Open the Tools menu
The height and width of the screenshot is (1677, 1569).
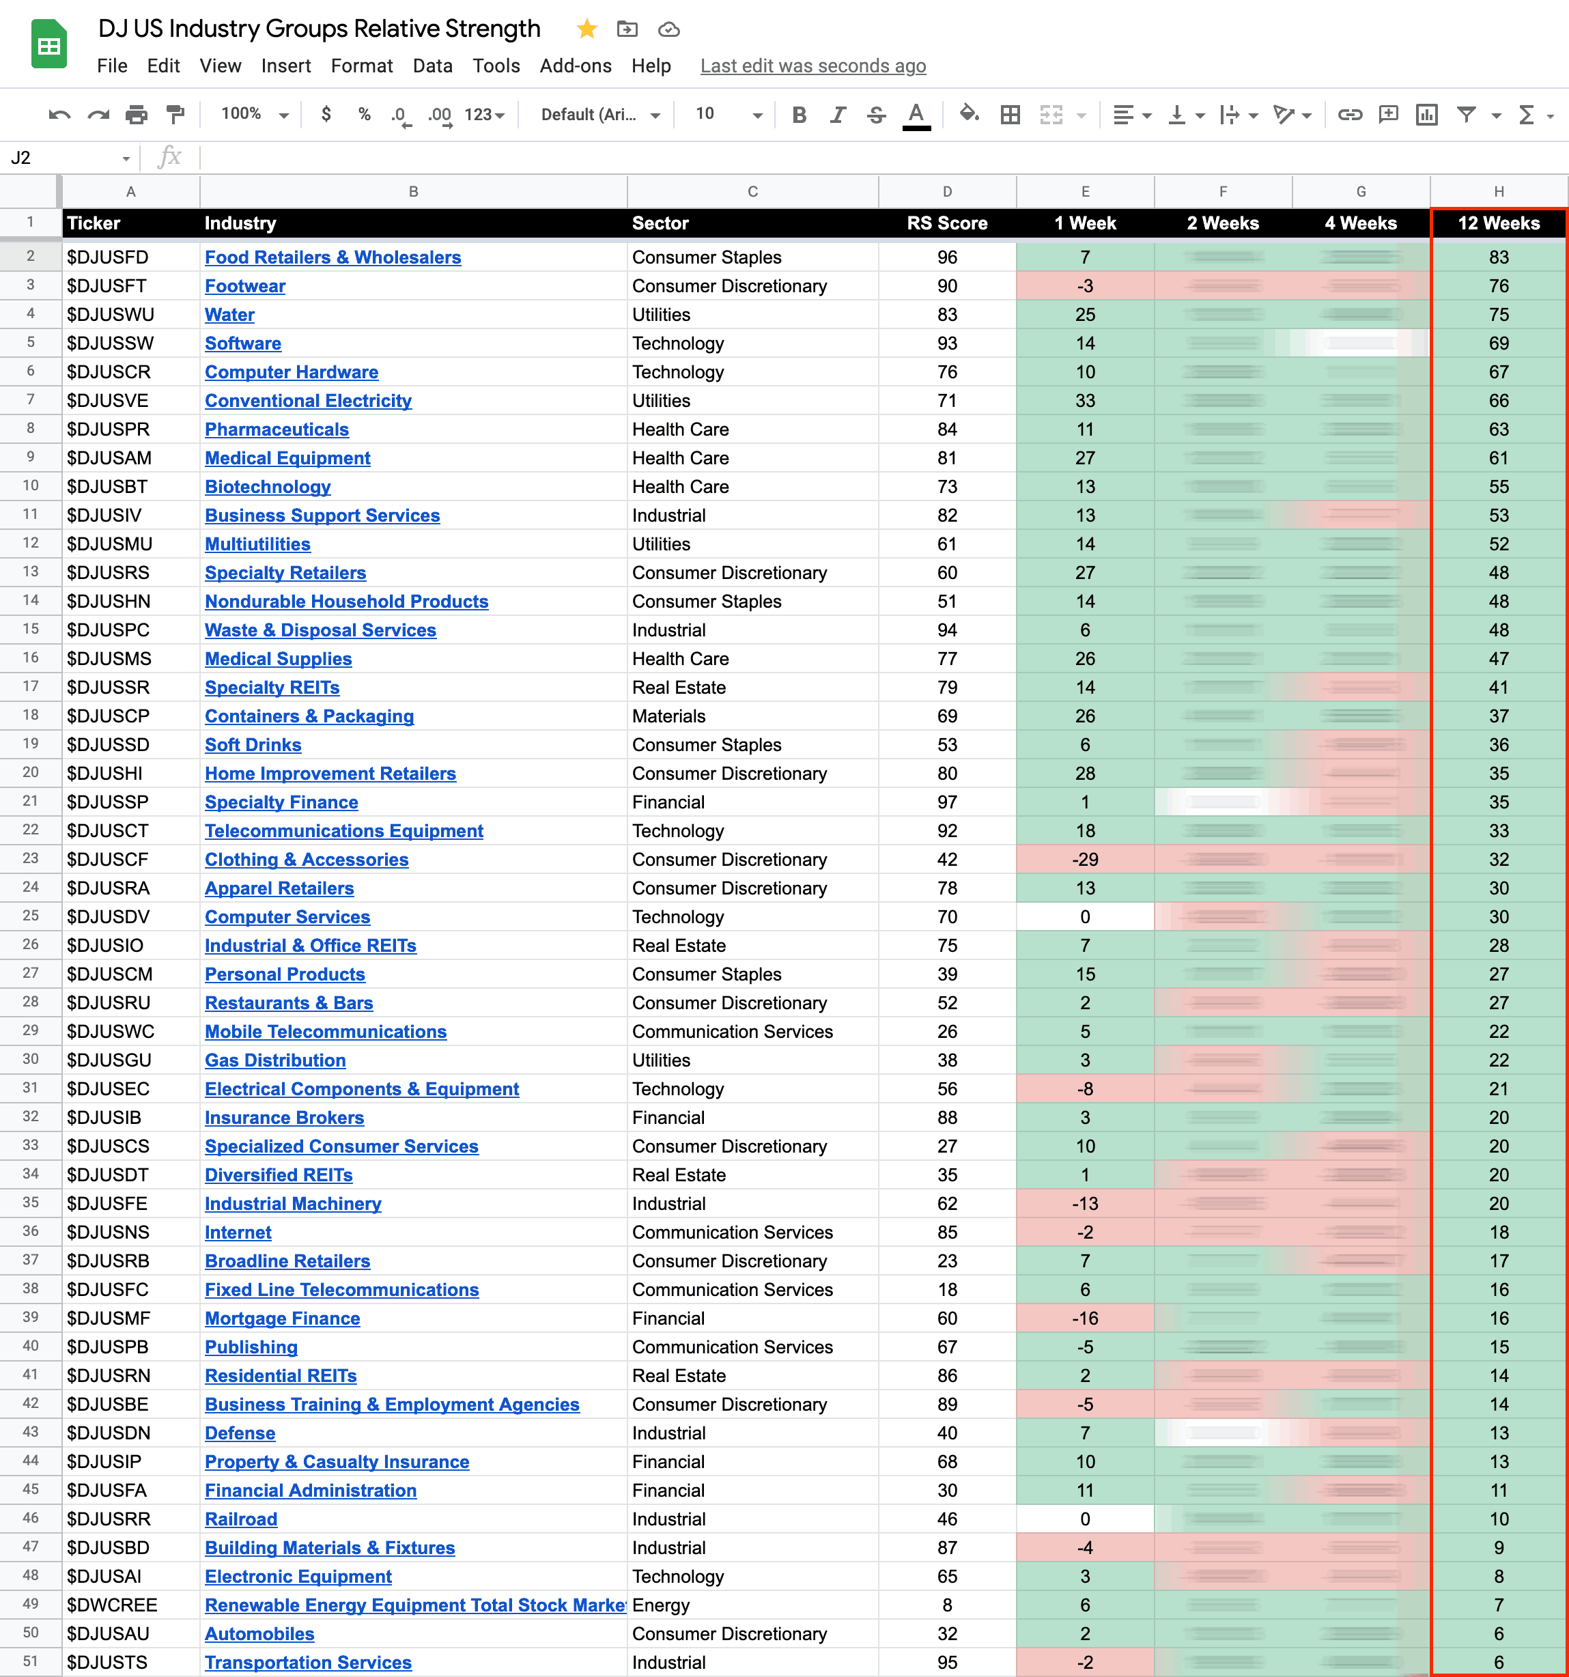(x=496, y=66)
